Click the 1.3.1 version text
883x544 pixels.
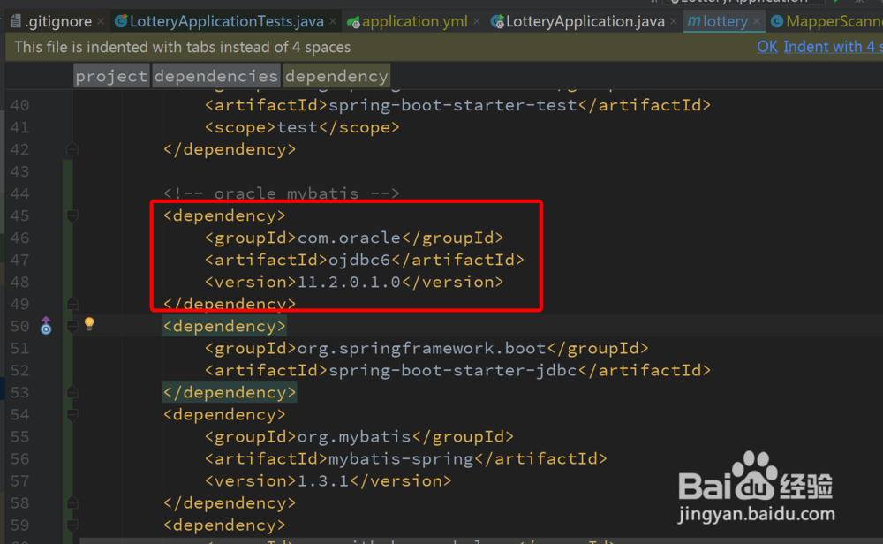click(x=323, y=481)
